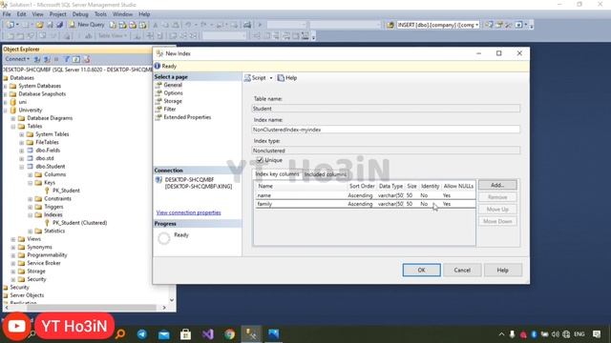
Task: Open Microsoft Store from the taskbar
Action: click(x=185, y=334)
